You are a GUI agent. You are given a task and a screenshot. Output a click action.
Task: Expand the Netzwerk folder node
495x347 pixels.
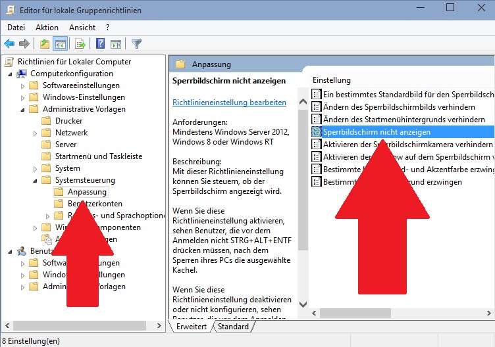(x=34, y=133)
